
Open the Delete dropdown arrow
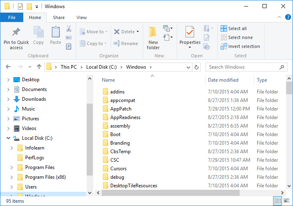[138, 32]
